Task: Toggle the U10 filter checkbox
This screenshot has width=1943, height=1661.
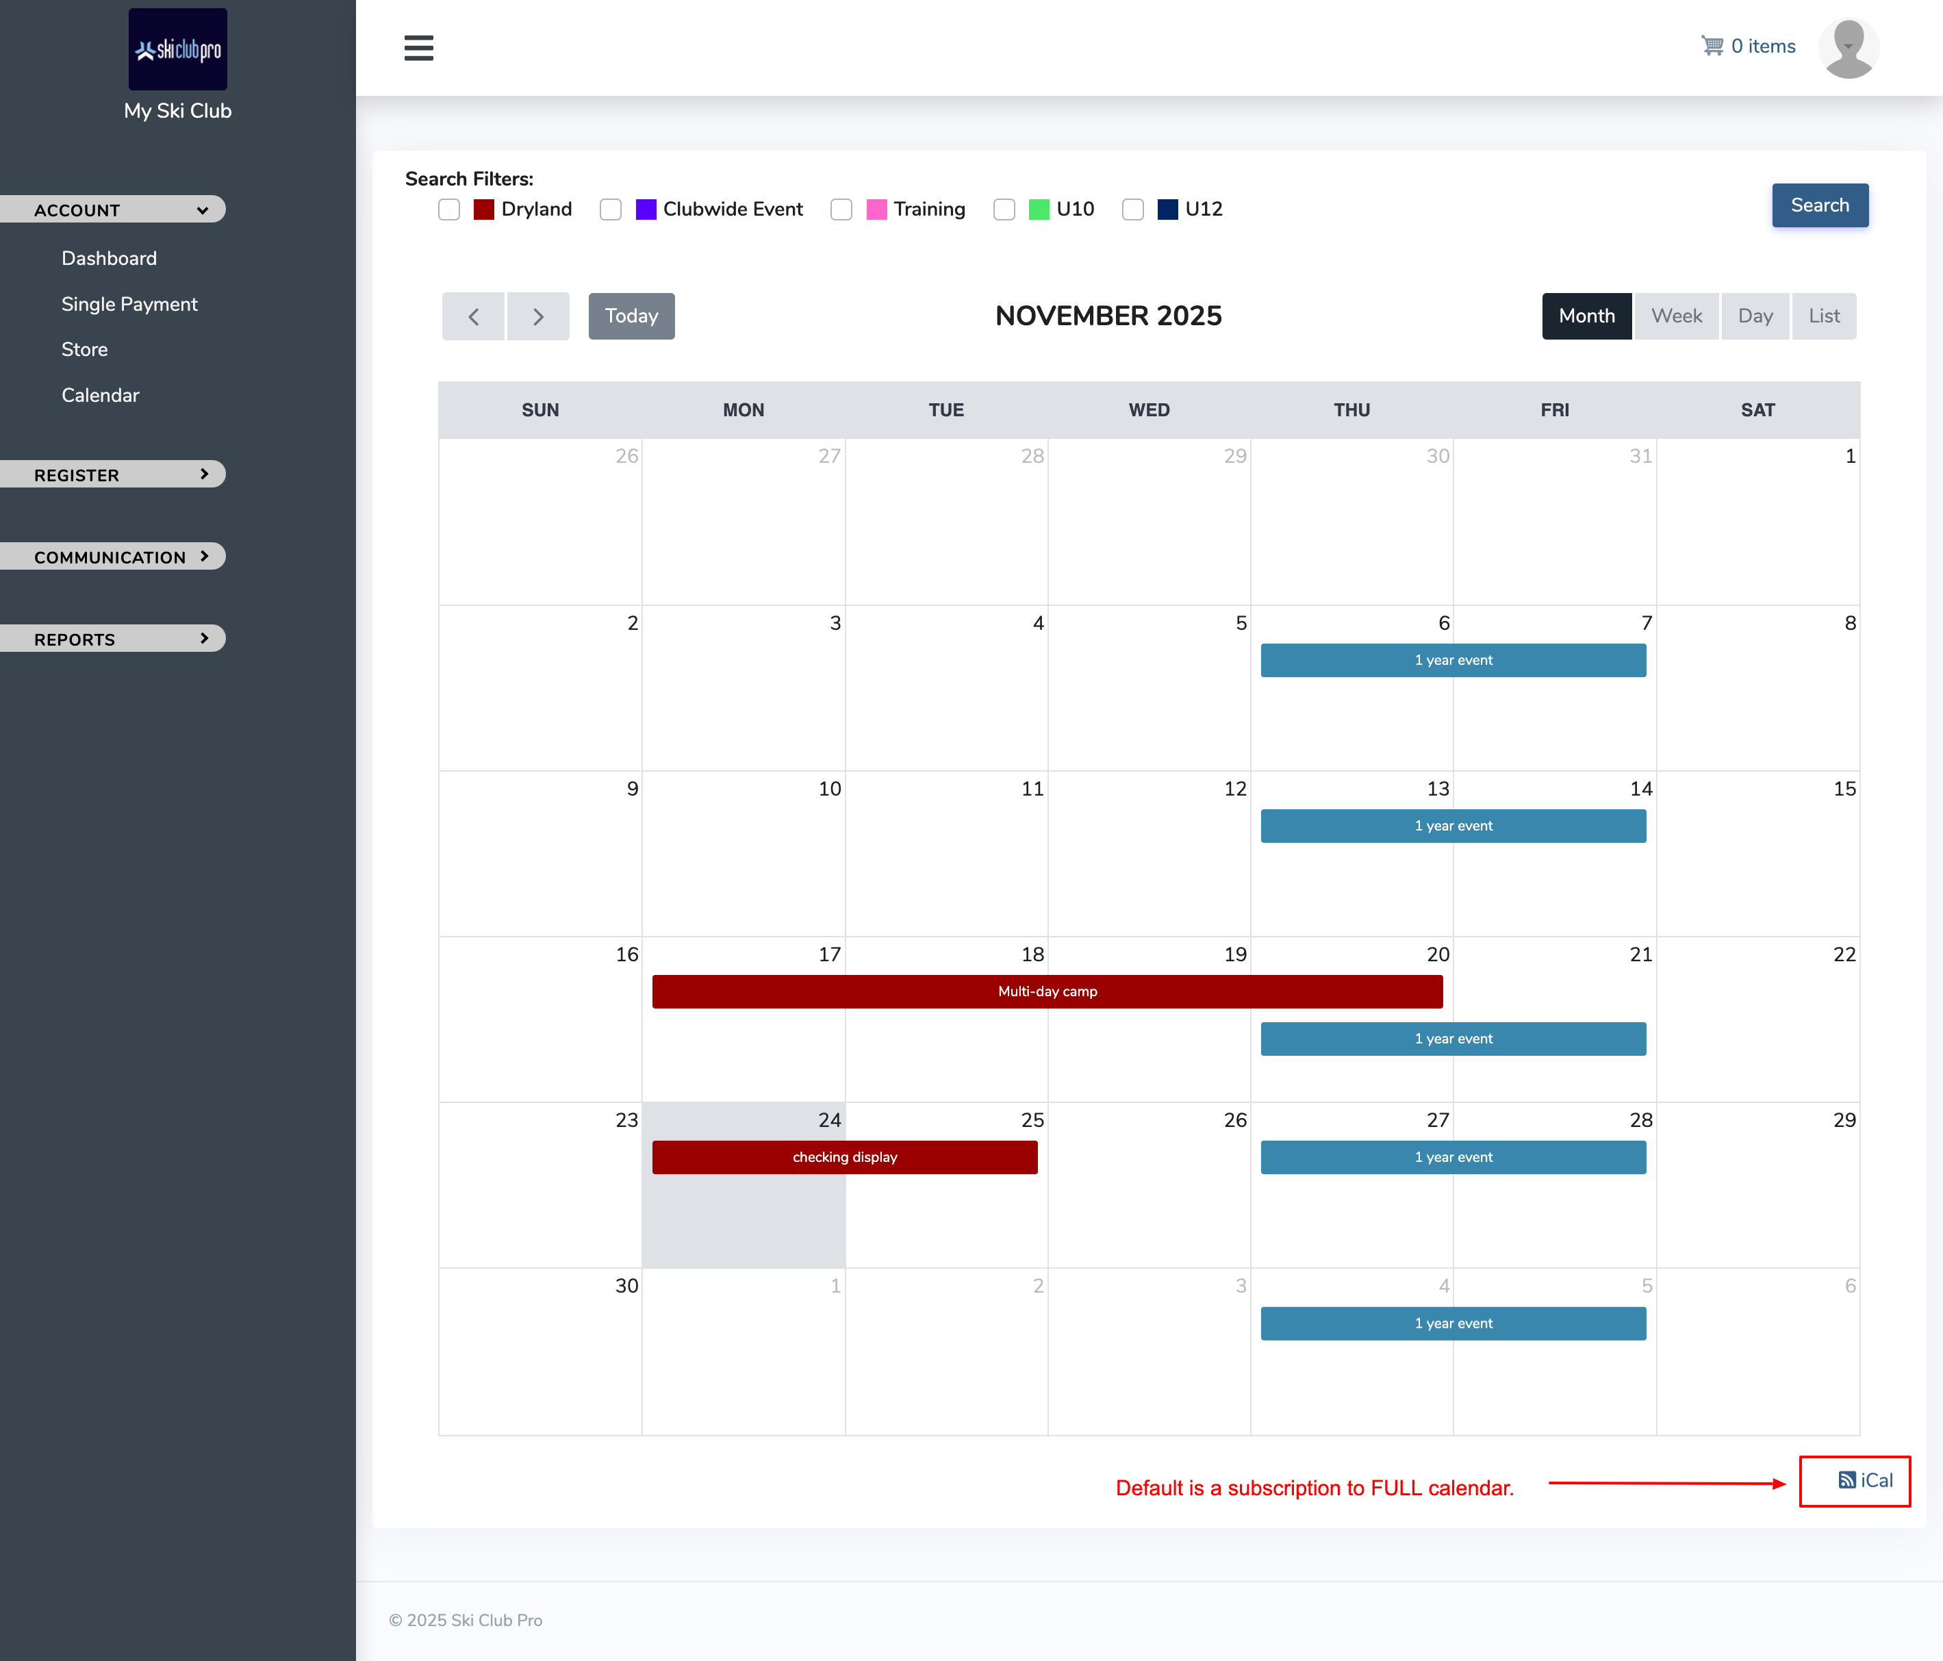Action: [x=1004, y=209]
